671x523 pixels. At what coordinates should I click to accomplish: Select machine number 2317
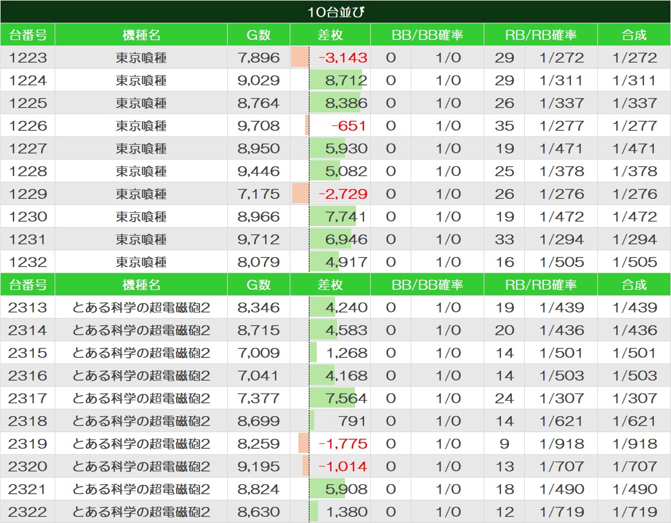pyautogui.click(x=28, y=398)
